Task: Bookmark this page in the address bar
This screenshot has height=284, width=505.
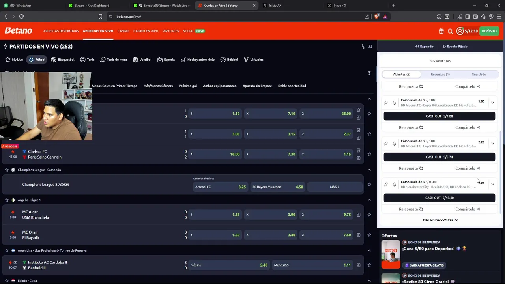Action: click(x=100, y=17)
